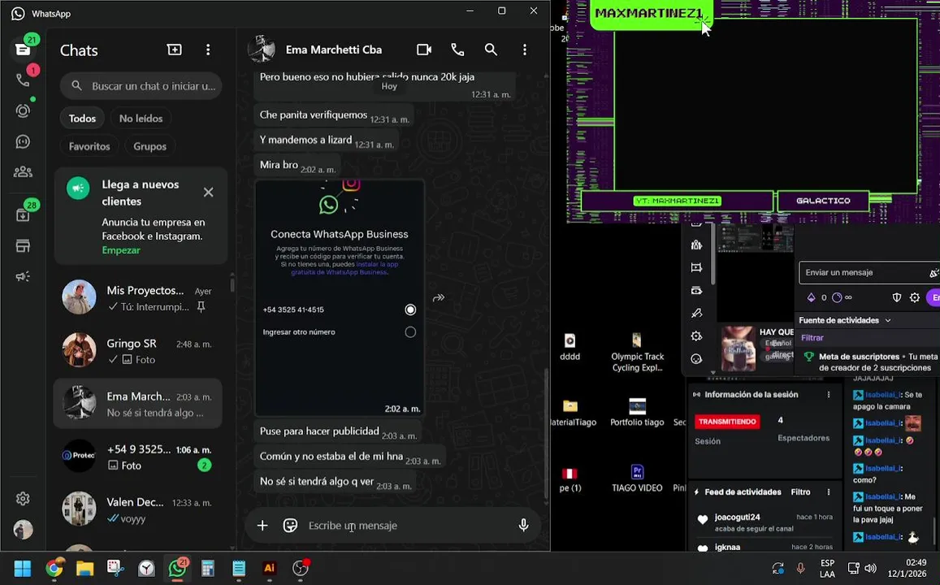
Task: Dismiss the Llega a nuevos clientes banner
Action: click(x=208, y=193)
